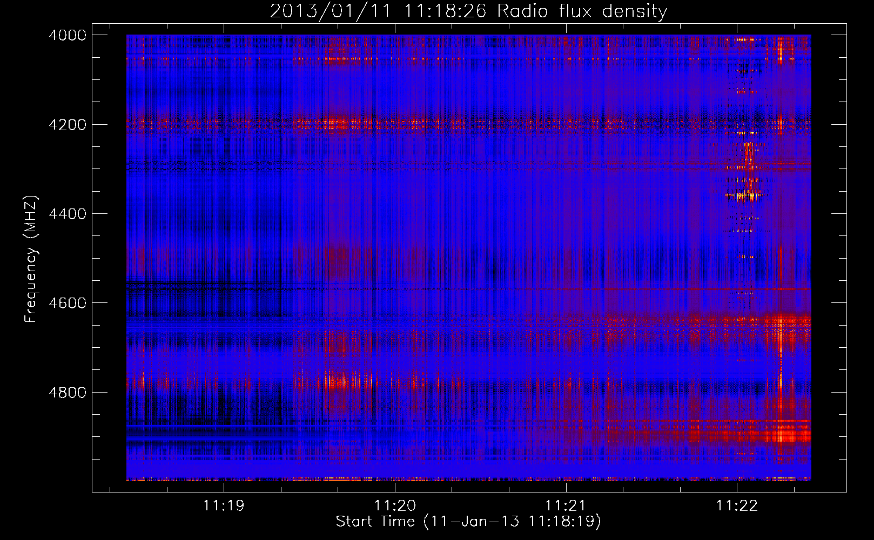Click the '11:21' time axis label

566,505
